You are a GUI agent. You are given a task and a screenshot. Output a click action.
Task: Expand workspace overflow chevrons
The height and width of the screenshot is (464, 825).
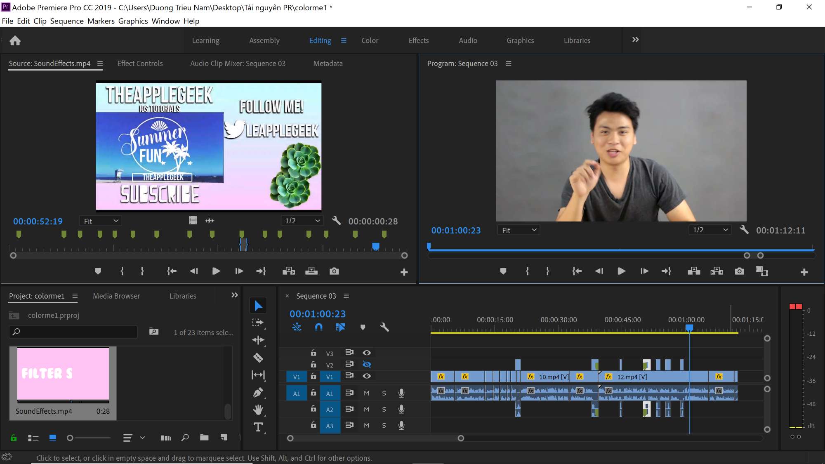click(635, 40)
